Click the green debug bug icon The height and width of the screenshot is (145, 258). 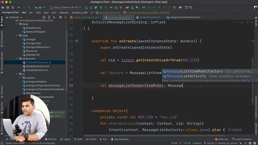[x=101, y=8]
